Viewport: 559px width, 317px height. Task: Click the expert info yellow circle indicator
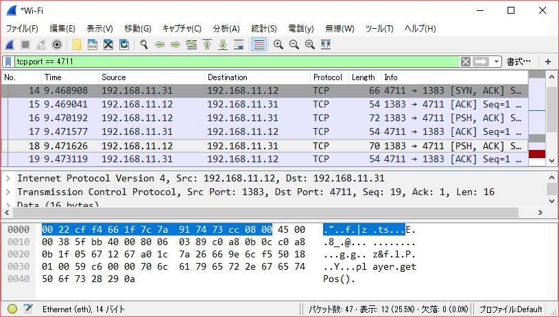click(x=12, y=309)
